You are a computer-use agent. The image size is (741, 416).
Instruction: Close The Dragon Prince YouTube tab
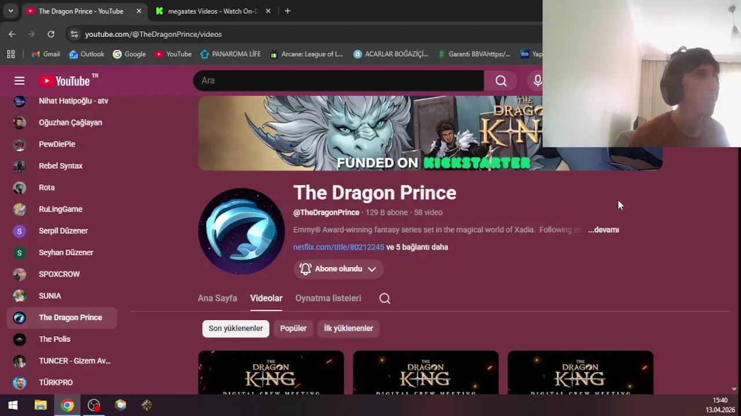[x=139, y=11]
